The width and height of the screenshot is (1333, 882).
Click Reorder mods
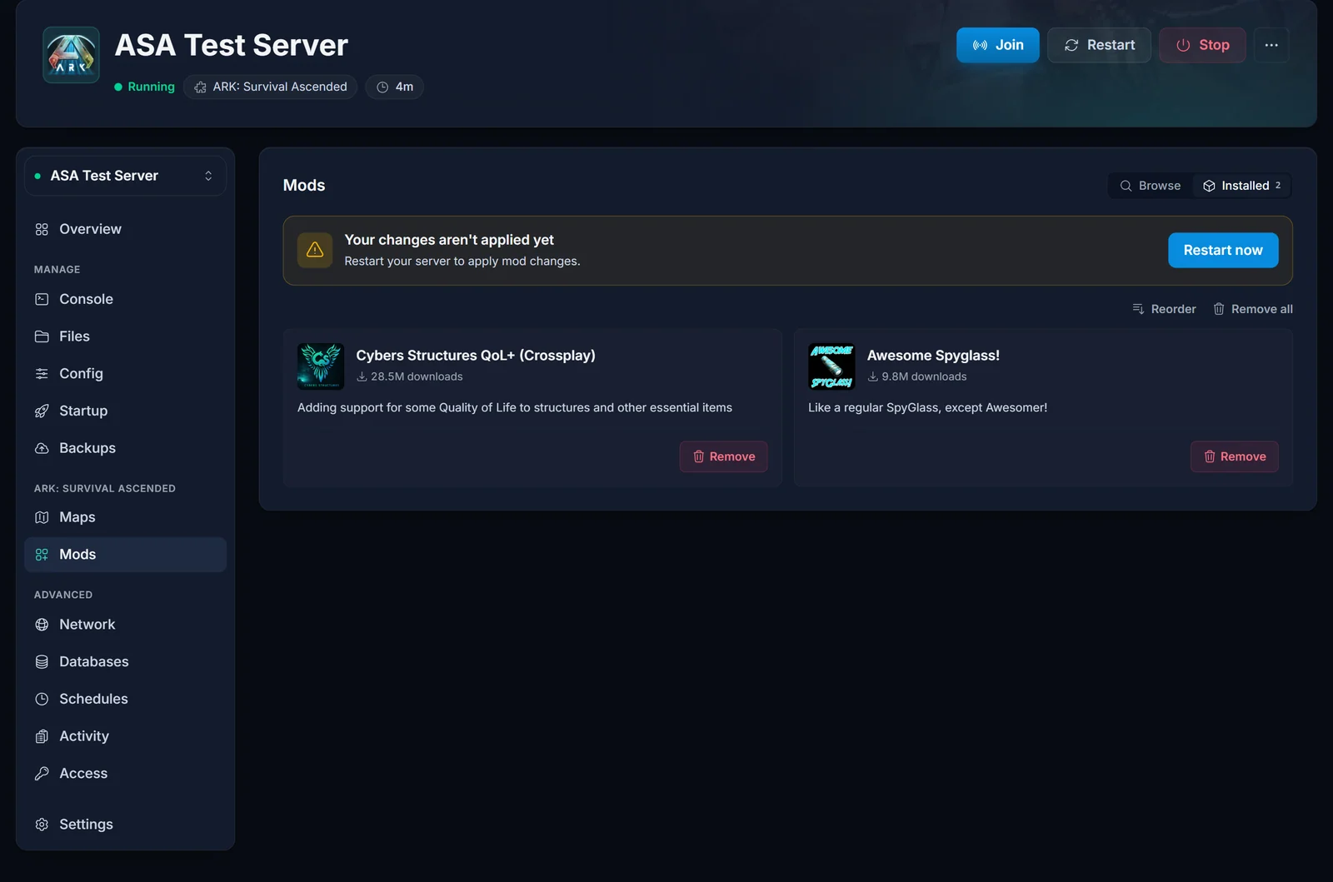(x=1164, y=309)
